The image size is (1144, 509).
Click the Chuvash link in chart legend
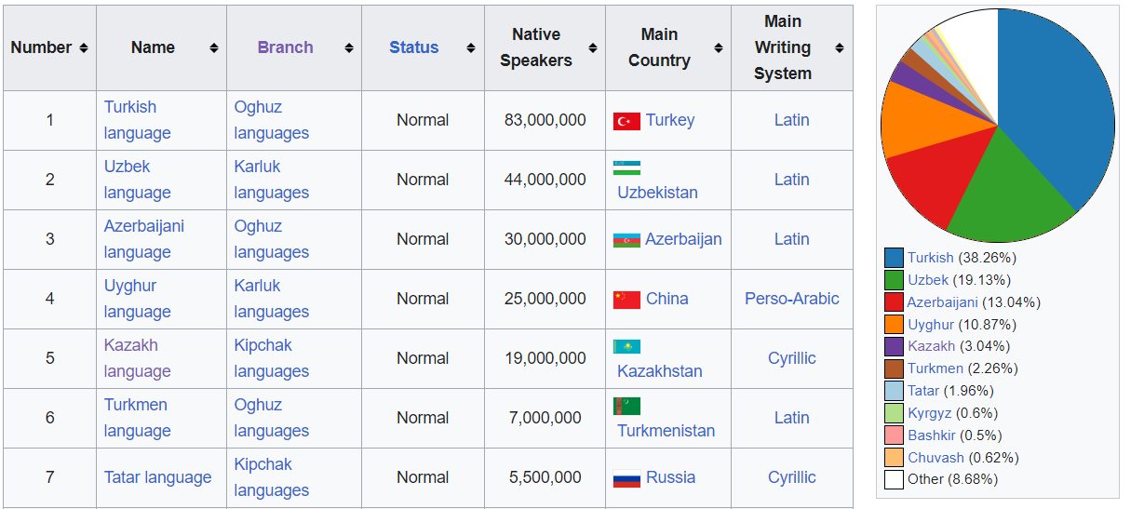(x=935, y=458)
